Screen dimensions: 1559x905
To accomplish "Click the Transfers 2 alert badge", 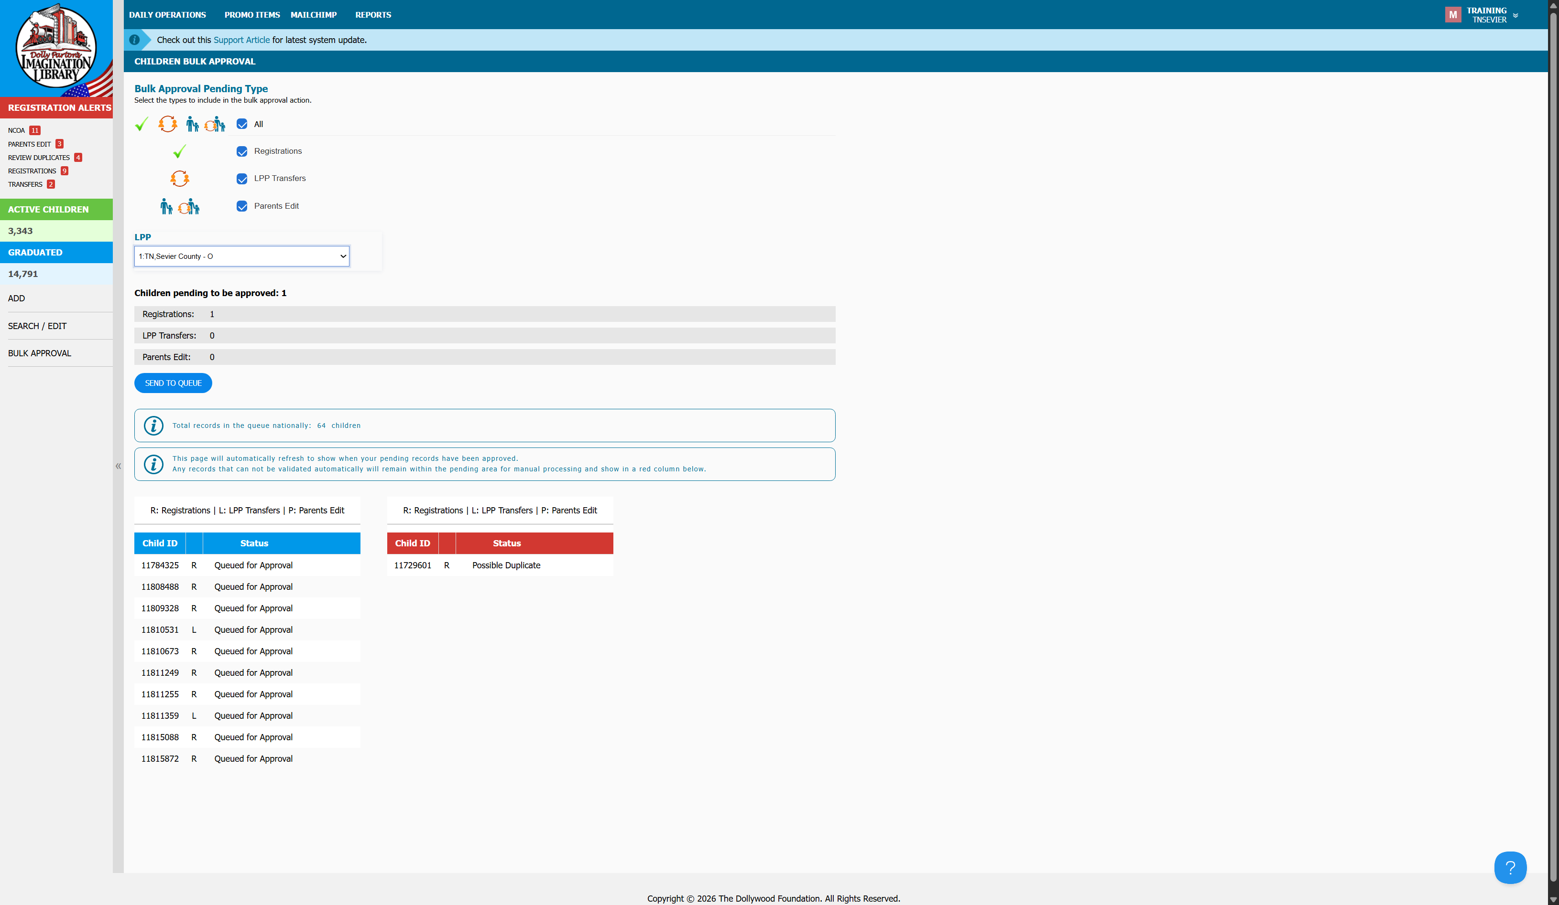I will pyautogui.click(x=51, y=184).
